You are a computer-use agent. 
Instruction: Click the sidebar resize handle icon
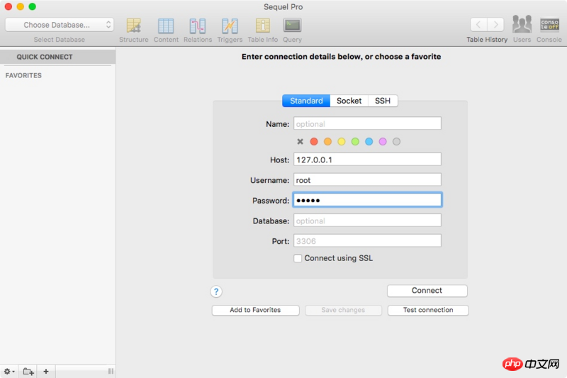point(111,371)
